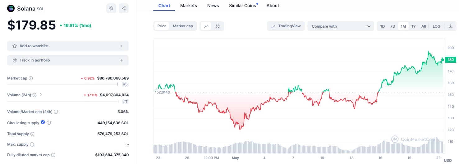Expand Volume (24h) details chevron
The height and width of the screenshot is (164, 459).
pyautogui.click(x=41, y=94)
